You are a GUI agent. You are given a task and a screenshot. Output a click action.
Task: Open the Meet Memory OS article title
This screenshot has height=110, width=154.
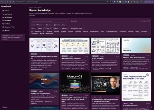tap(74, 100)
